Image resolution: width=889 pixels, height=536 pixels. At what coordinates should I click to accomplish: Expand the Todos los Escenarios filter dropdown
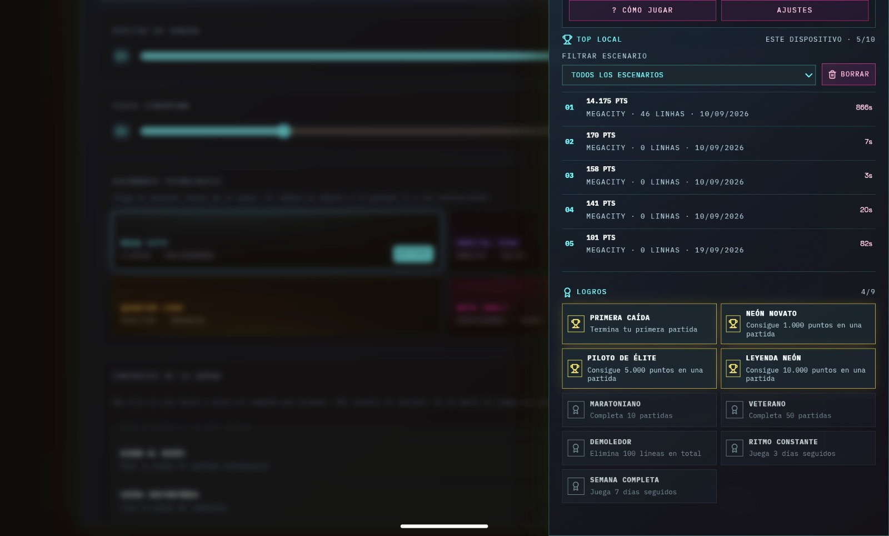coord(688,75)
